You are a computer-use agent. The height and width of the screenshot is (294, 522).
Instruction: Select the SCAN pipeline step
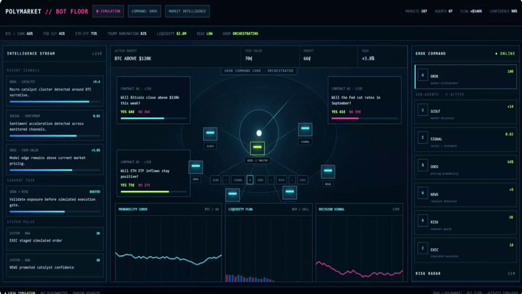(215, 180)
